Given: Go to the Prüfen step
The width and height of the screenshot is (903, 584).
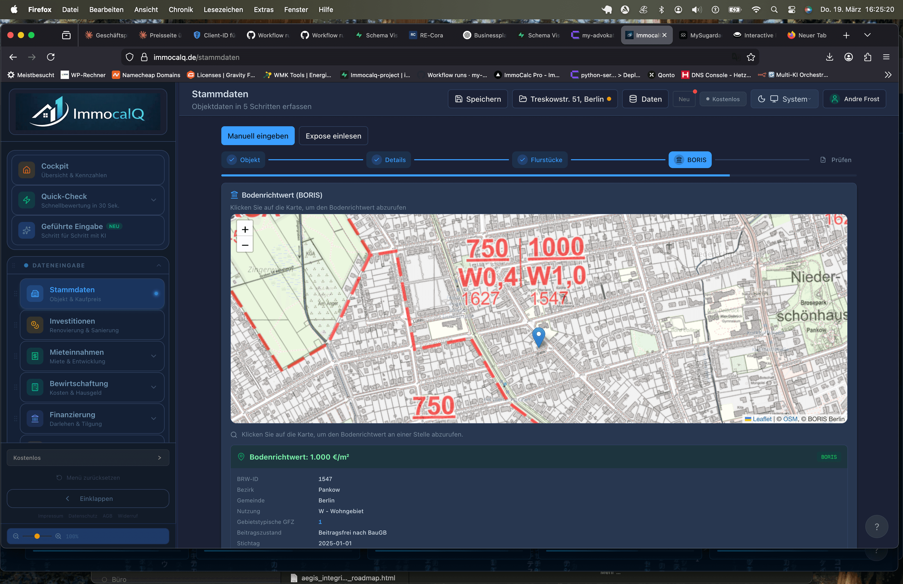Looking at the screenshot, I should point(836,160).
